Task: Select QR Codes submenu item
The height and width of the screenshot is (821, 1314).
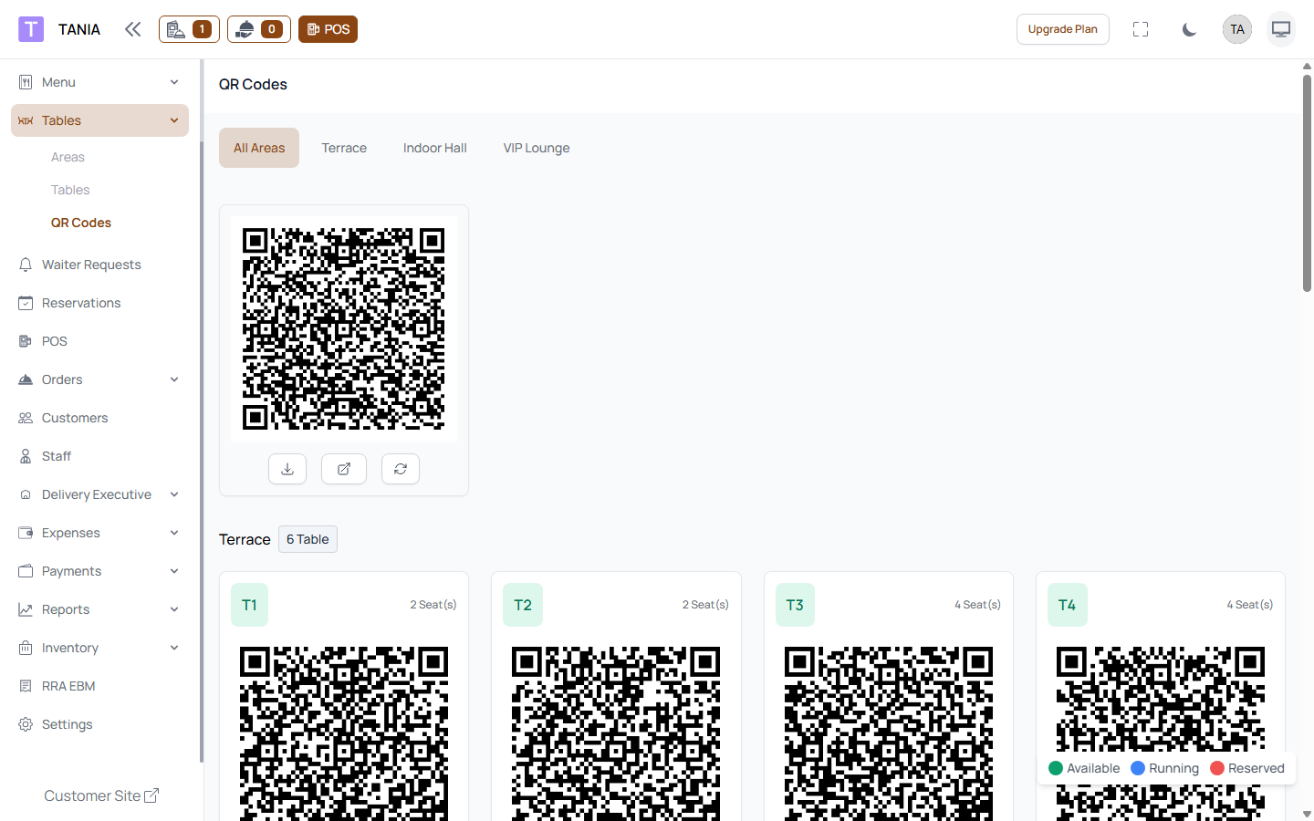Action: [x=81, y=223]
